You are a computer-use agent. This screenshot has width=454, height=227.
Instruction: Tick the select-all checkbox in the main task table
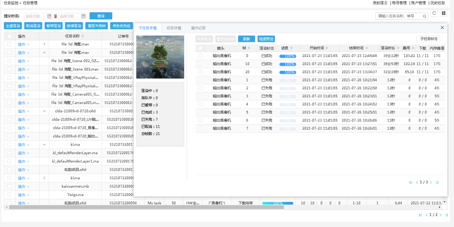click(9, 36)
